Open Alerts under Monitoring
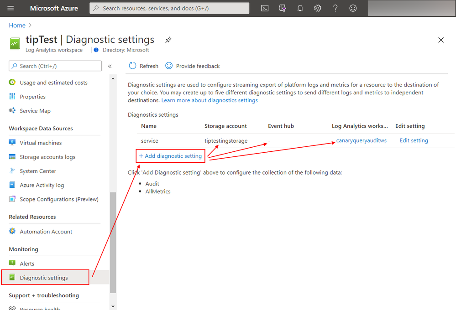Image resolution: width=456 pixels, height=310 pixels. 27,263
